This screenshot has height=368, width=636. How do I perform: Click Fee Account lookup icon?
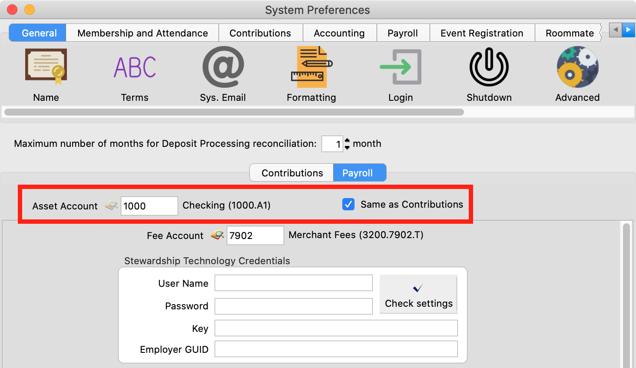(x=218, y=235)
